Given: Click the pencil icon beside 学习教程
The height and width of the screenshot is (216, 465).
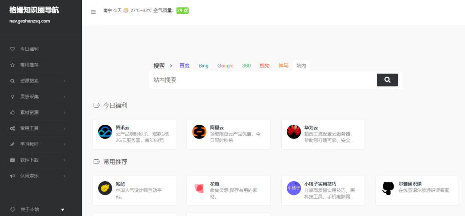Looking at the screenshot, I should pos(12,144).
